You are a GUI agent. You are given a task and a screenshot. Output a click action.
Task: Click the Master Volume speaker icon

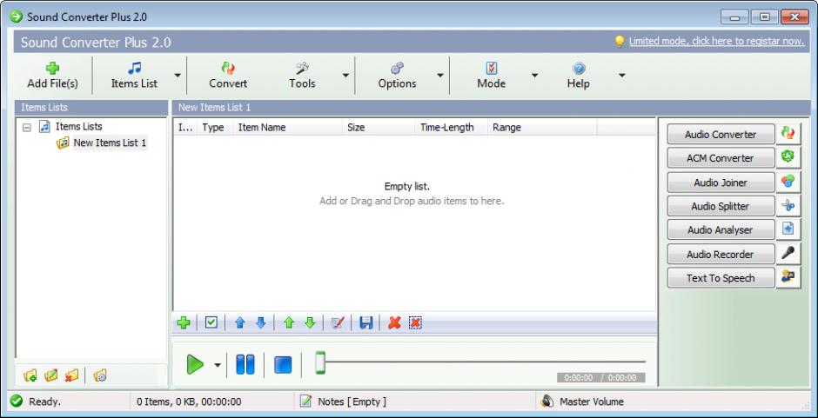[546, 401]
